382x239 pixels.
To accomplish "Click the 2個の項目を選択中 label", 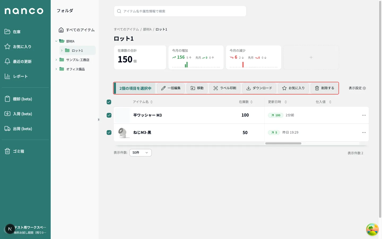I will click(135, 88).
